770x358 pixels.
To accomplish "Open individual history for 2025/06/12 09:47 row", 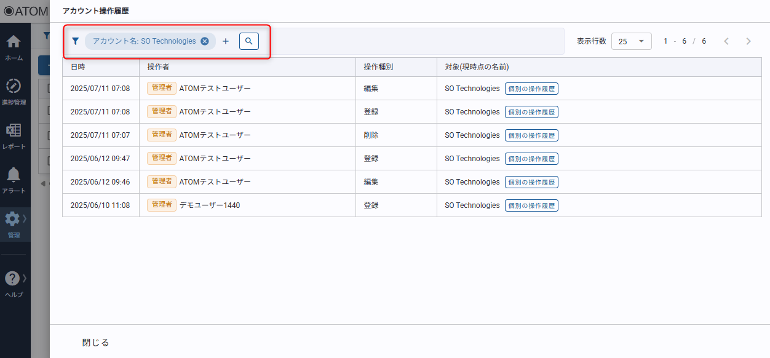I will pyautogui.click(x=531, y=159).
